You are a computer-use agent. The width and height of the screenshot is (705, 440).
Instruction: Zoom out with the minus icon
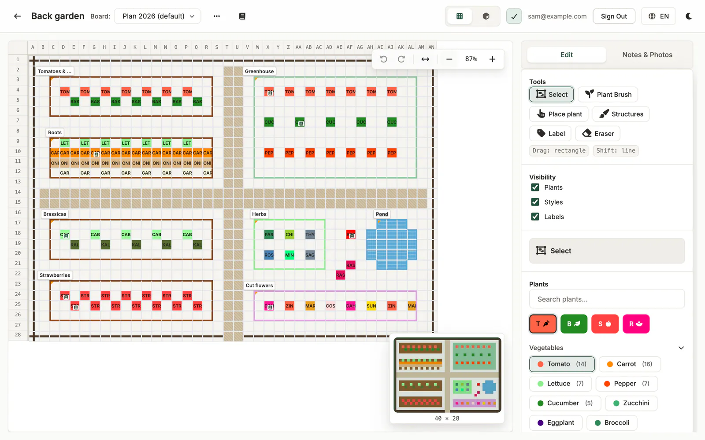(449, 59)
